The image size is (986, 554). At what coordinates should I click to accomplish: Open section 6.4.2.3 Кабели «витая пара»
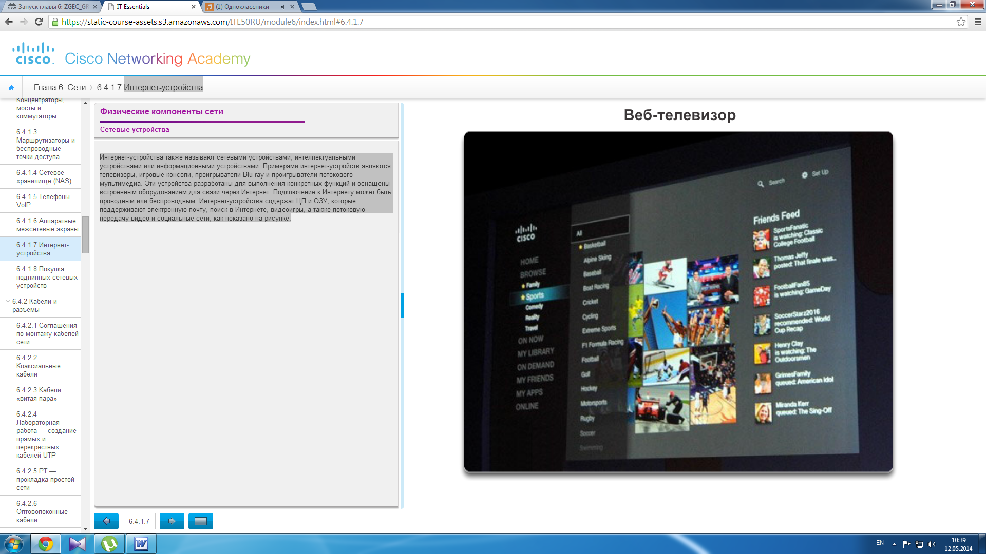coord(41,394)
